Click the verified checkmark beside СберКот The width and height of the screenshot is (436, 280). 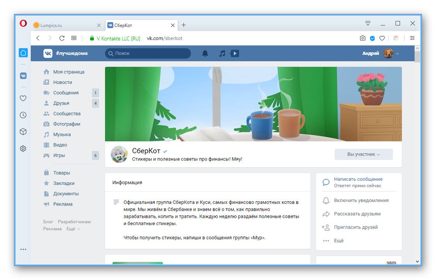click(165, 152)
